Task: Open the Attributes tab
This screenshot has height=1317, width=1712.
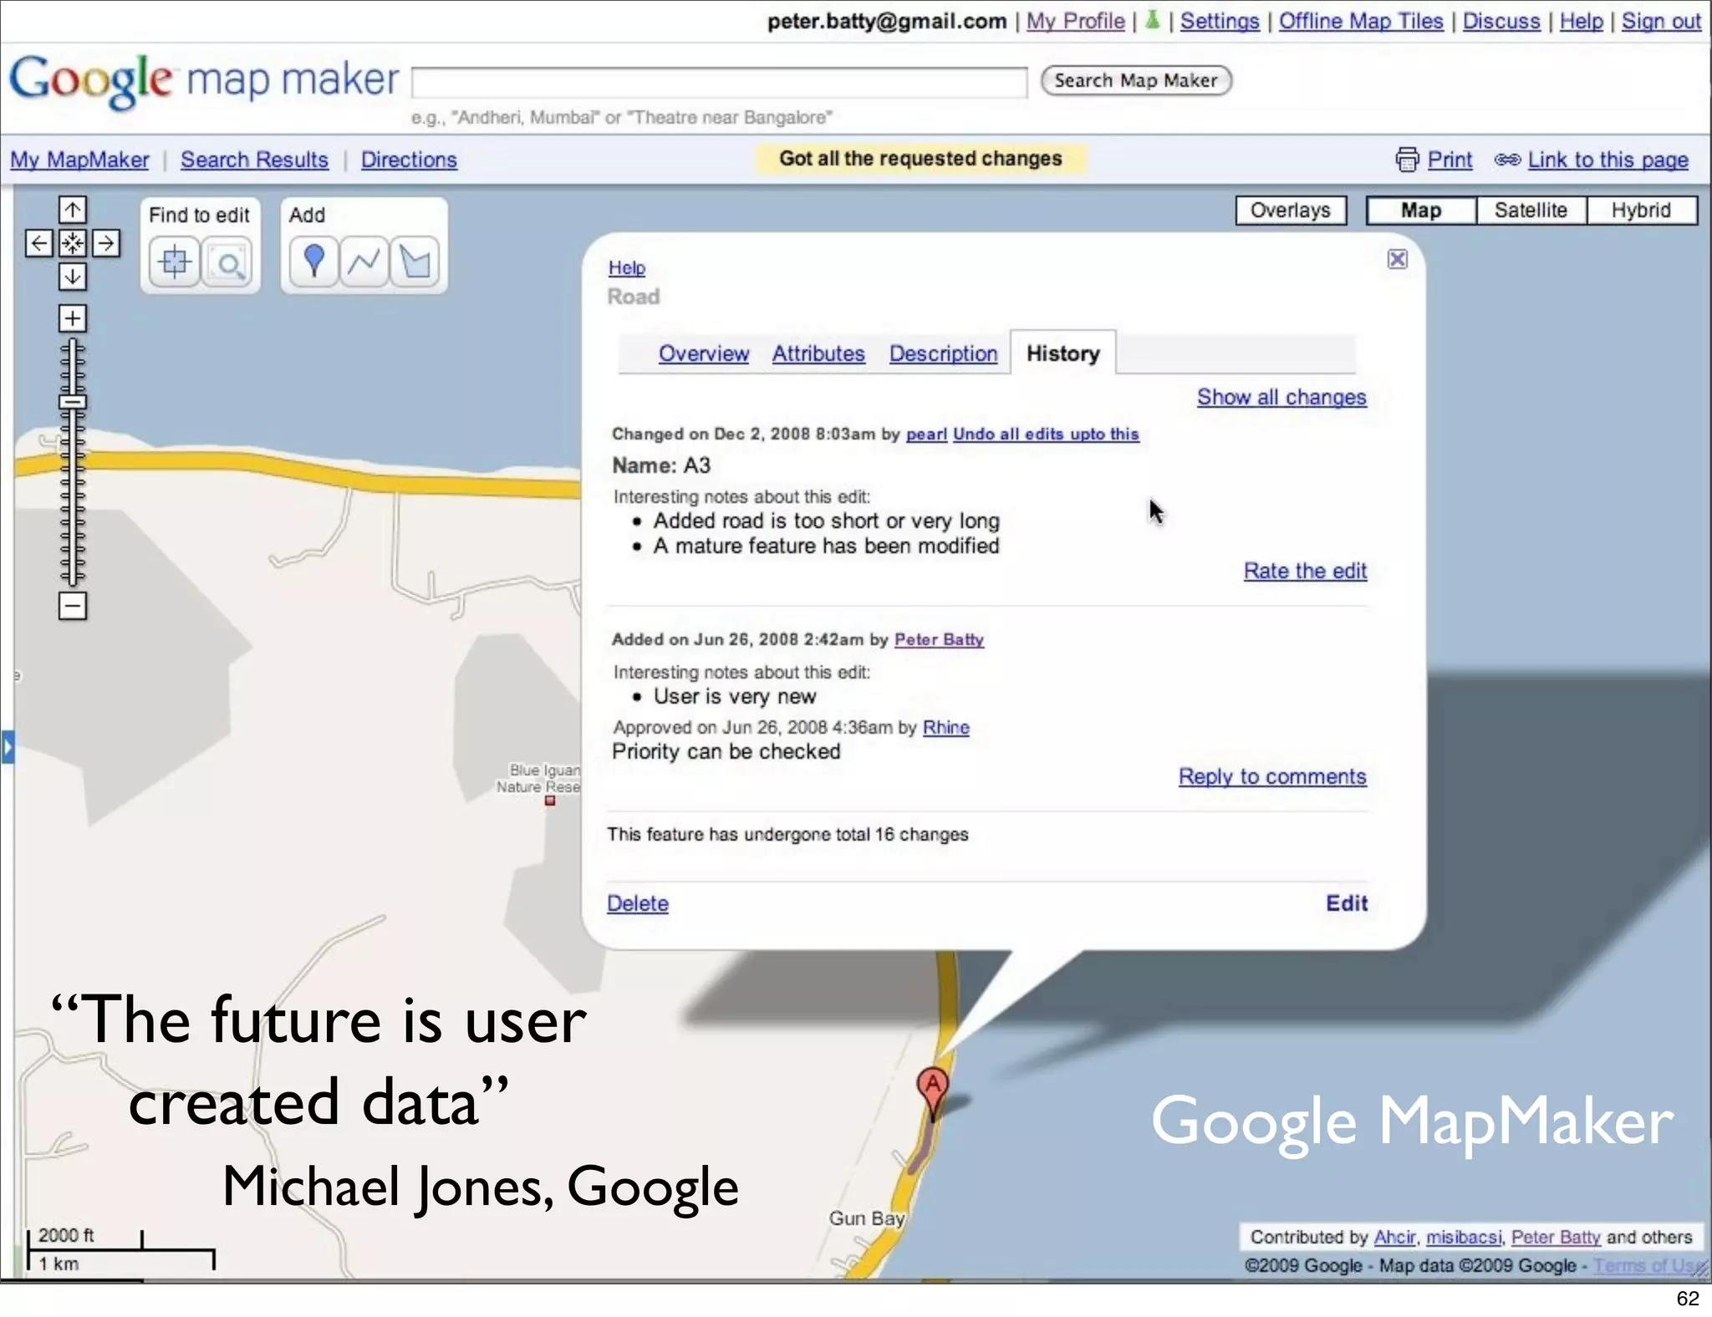Action: 818,353
